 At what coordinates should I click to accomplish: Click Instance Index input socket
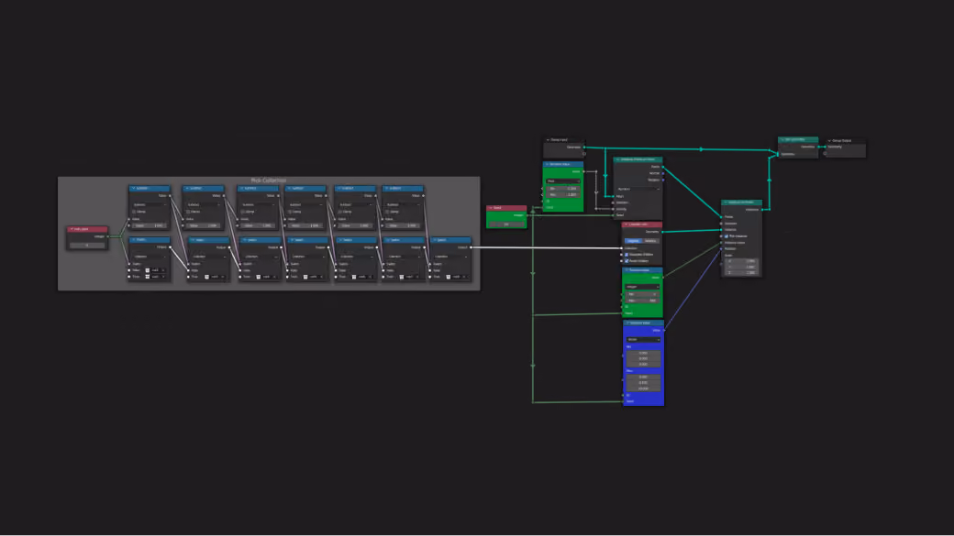click(x=722, y=243)
